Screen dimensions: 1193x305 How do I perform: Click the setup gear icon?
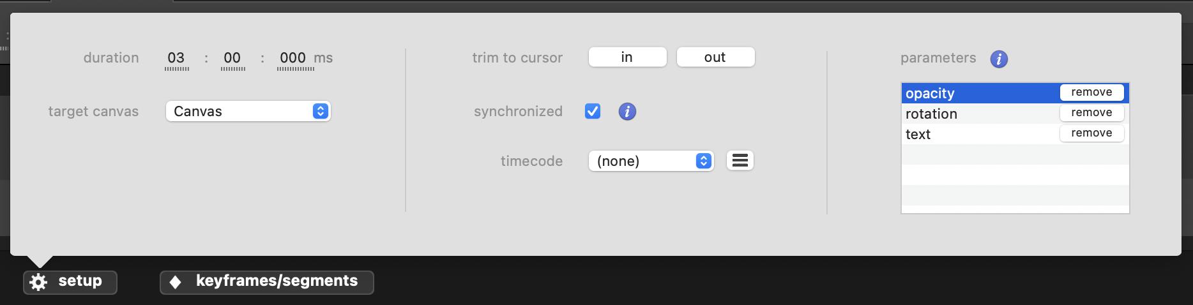click(x=39, y=282)
